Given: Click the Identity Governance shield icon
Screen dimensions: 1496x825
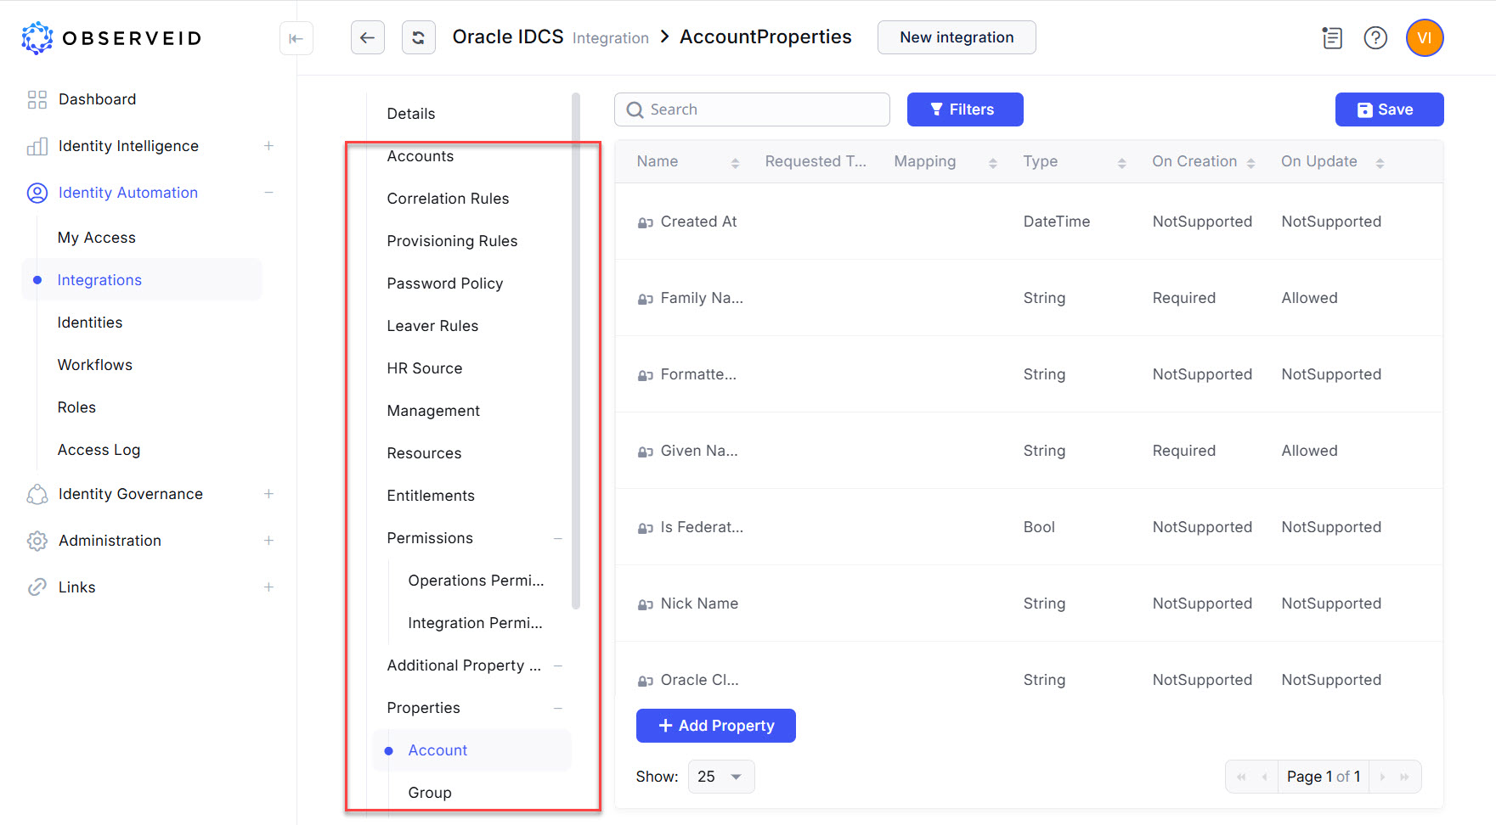Looking at the screenshot, I should (x=37, y=493).
